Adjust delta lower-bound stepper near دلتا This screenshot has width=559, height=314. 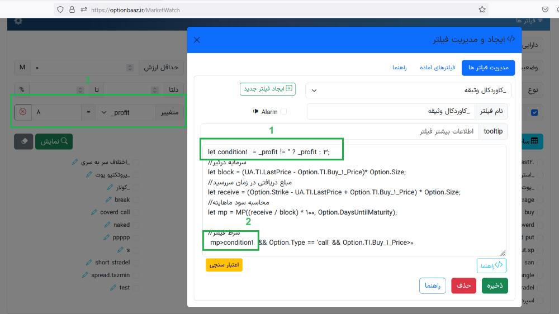[x=155, y=90]
